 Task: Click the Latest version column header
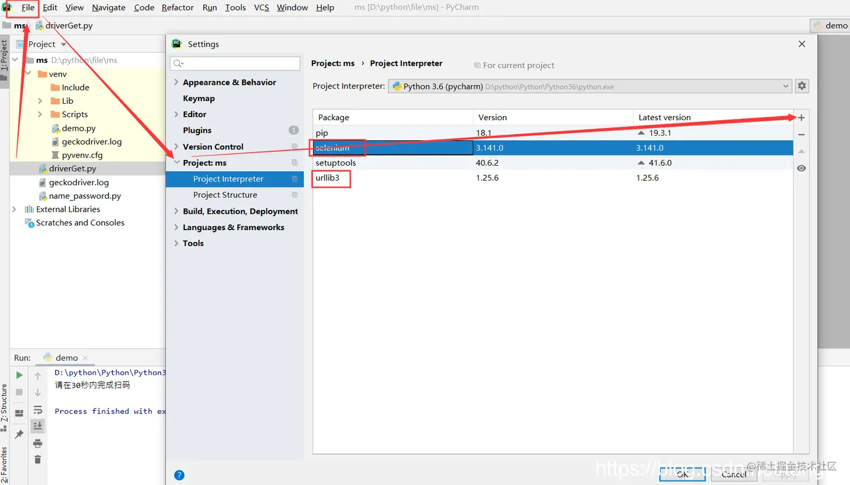coord(713,117)
